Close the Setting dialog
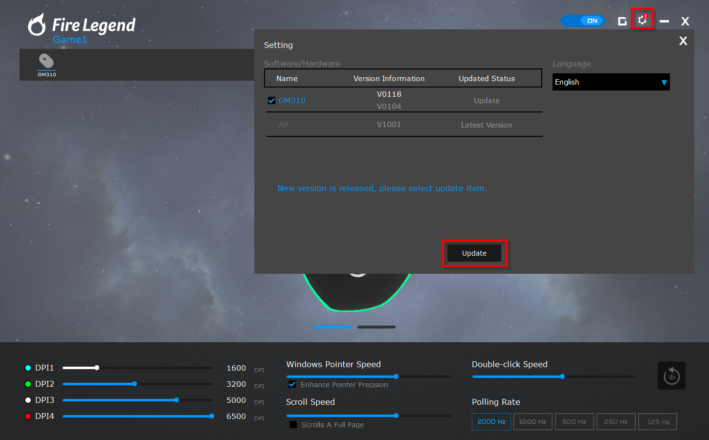 [683, 41]
